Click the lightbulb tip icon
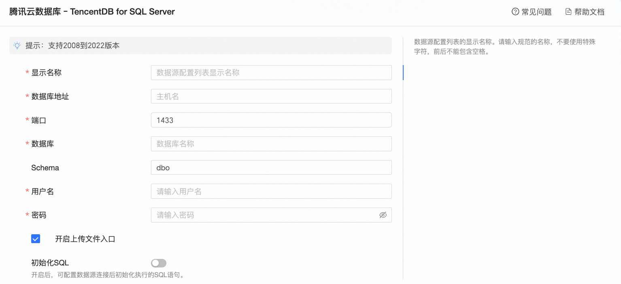The image size is (621, 284). (17, 46)
